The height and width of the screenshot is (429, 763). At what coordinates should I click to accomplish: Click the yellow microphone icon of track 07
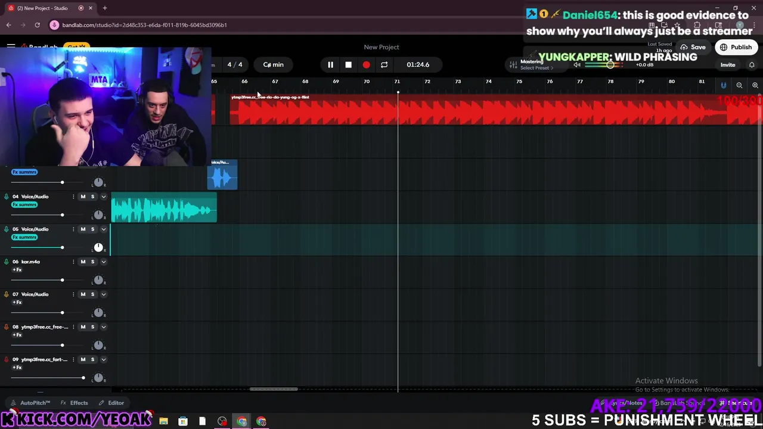(x=7, y=294)
